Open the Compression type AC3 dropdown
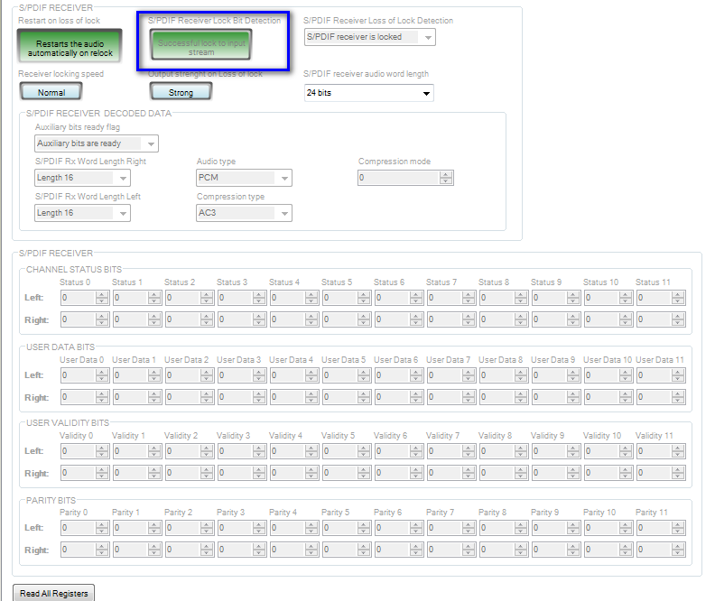Image resolution: width=715 pixels, height=601 pixels. tap(244, 213)
